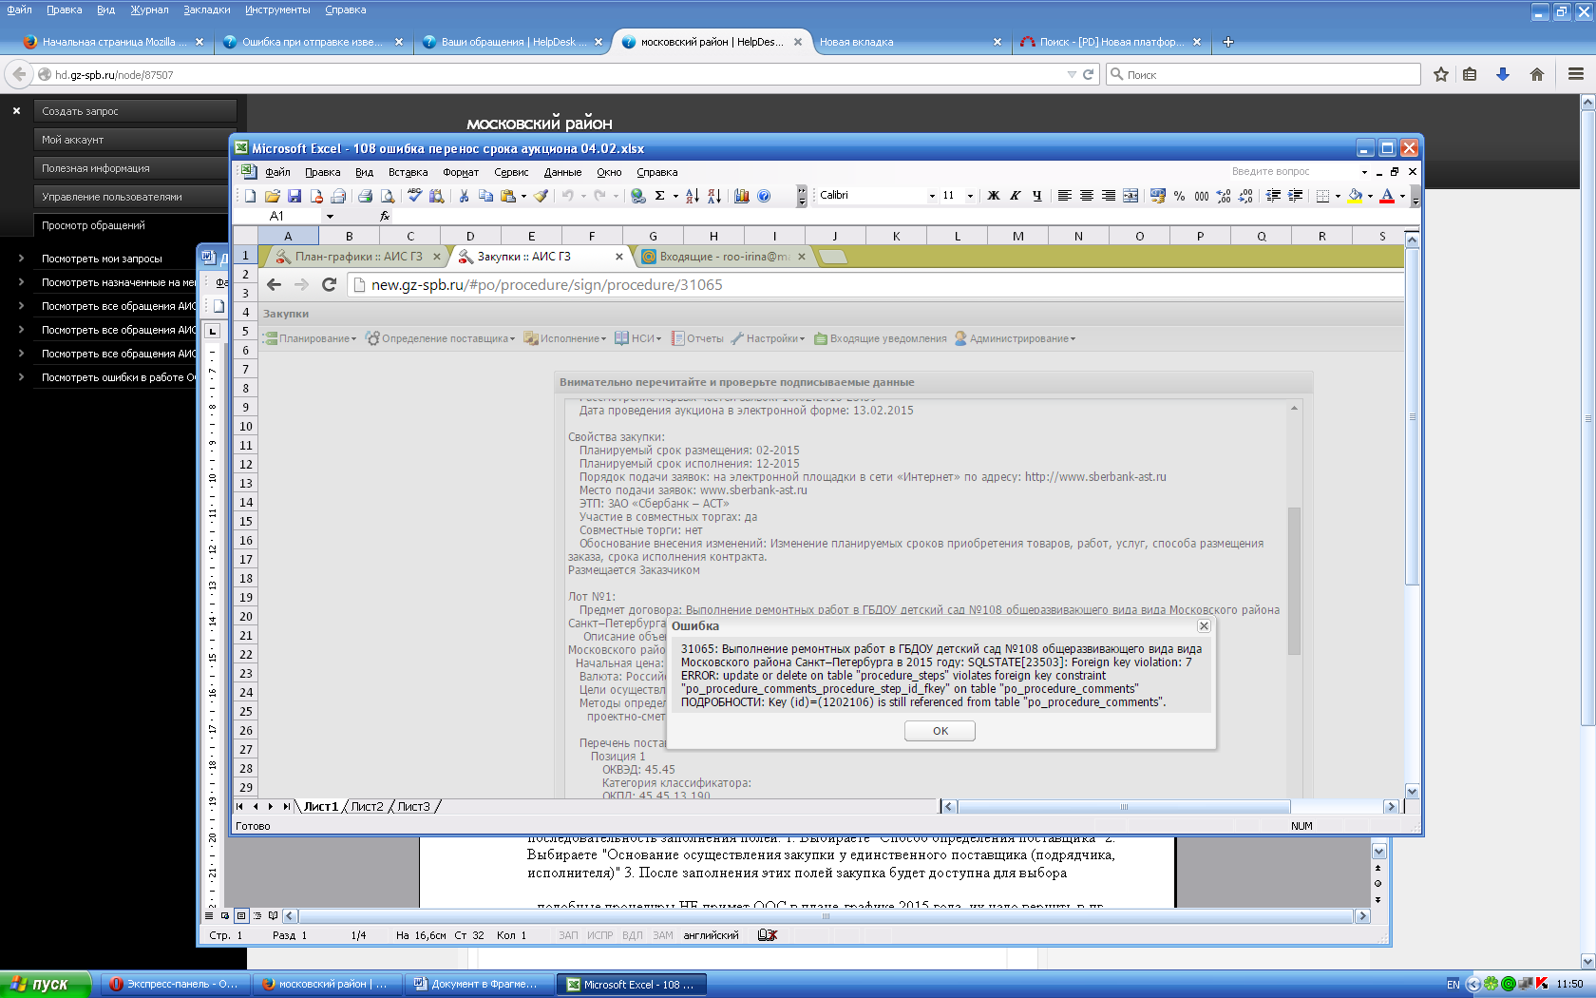Open the font name Calibri dropdown
The width and height of the screenshot is (1596, 998).
(x=932, y=196)
